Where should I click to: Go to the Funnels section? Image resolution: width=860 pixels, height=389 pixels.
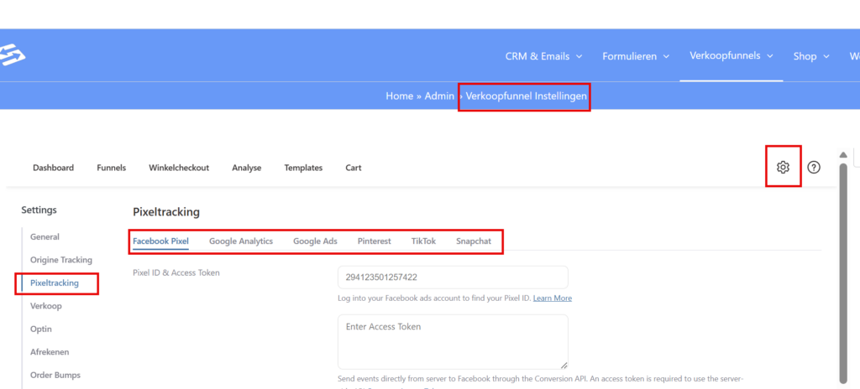coord(111,168)
